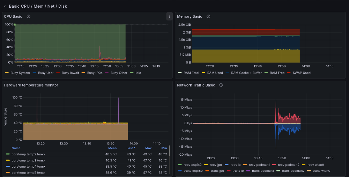Sort temperature table by Mean column

[x=112, y=148]
